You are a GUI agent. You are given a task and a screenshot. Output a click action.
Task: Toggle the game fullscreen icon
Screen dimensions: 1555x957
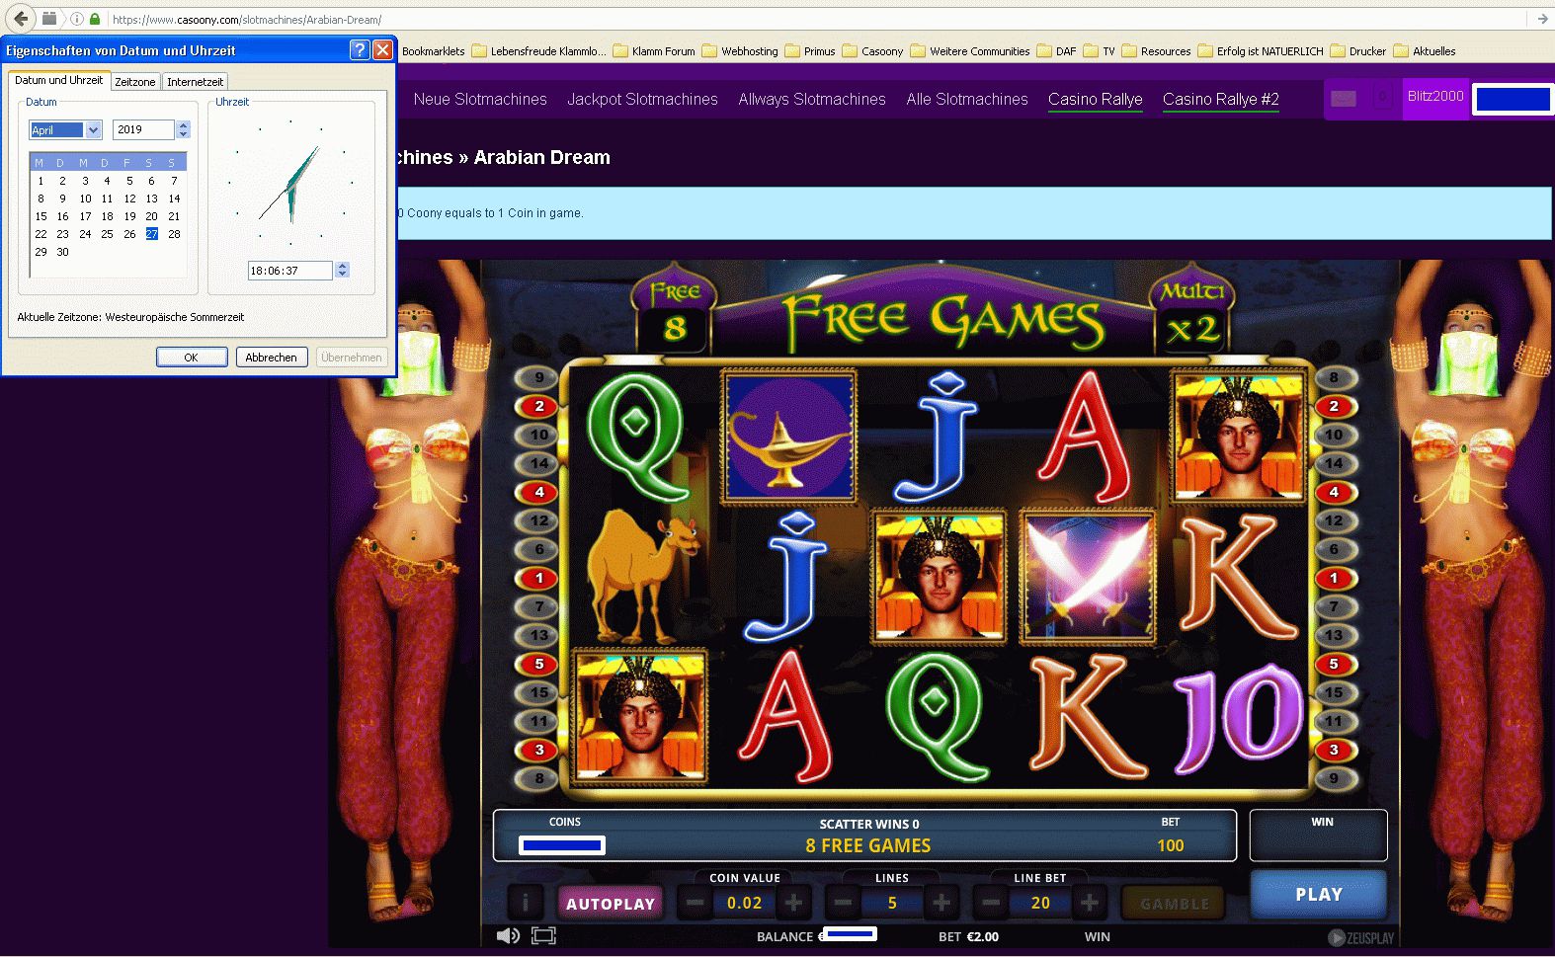click(x=543, y=935)
